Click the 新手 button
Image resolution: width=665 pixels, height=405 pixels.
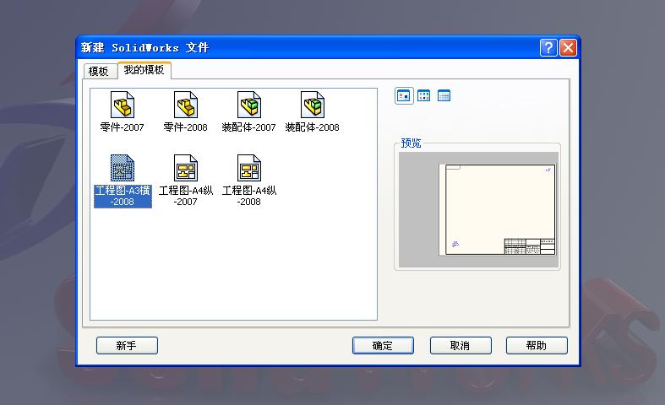click(x=127, y=345)
